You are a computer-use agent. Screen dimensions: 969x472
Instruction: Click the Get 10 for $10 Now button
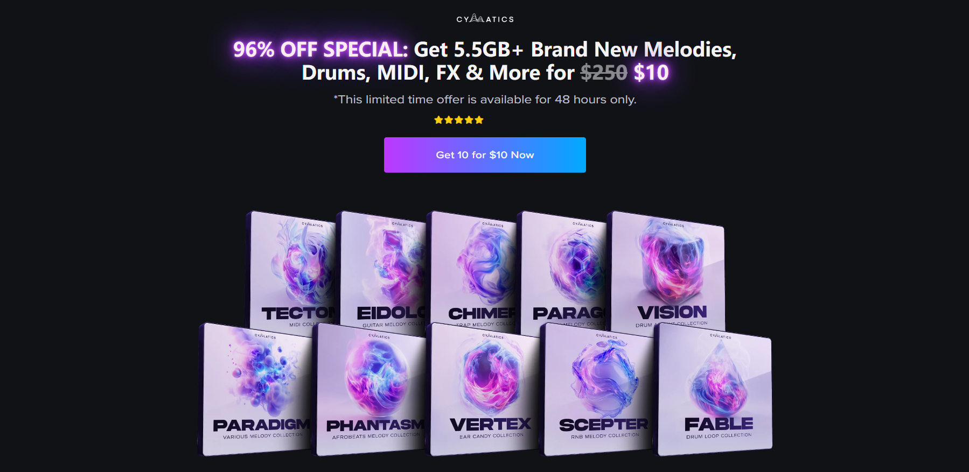(x=485, y=155)
